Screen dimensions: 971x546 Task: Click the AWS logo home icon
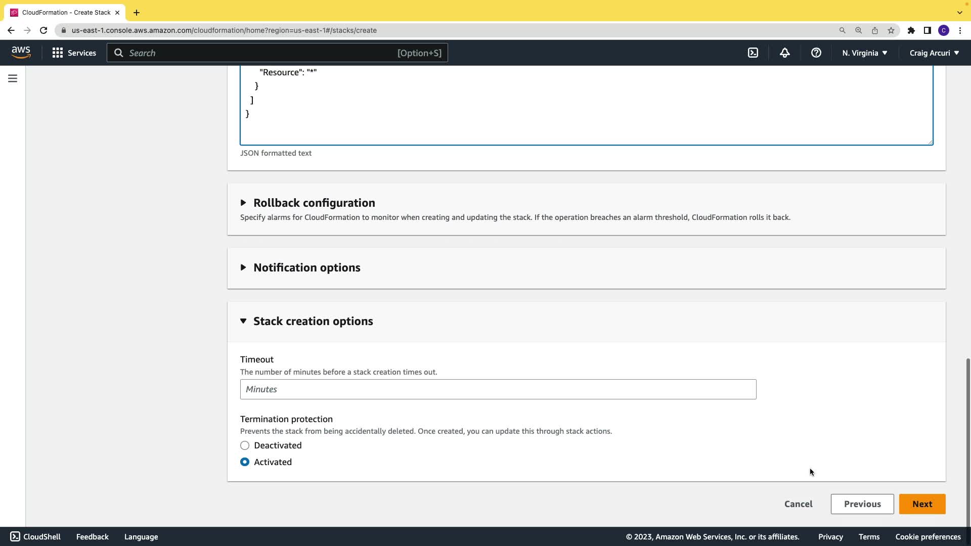point(21,53)
